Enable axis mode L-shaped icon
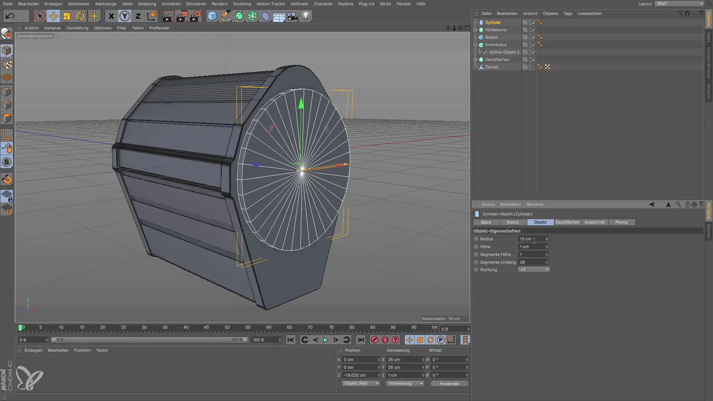713x401 pixels. tap(7, 135)
